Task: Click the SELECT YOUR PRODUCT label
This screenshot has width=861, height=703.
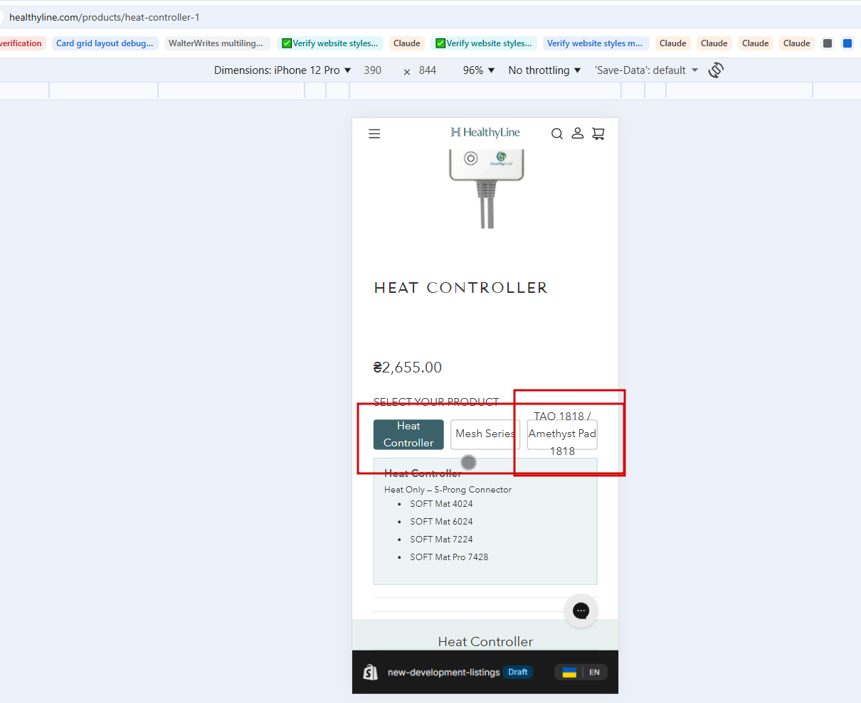Action: tap(436, 402)
